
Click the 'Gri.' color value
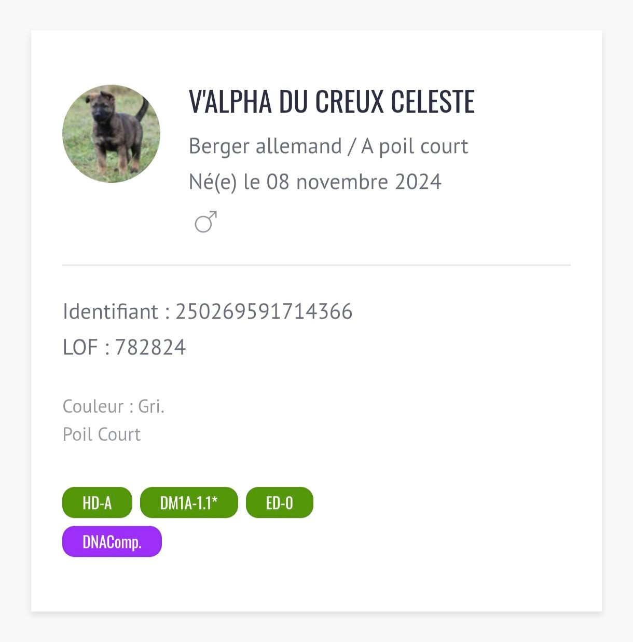click(152, 406)
